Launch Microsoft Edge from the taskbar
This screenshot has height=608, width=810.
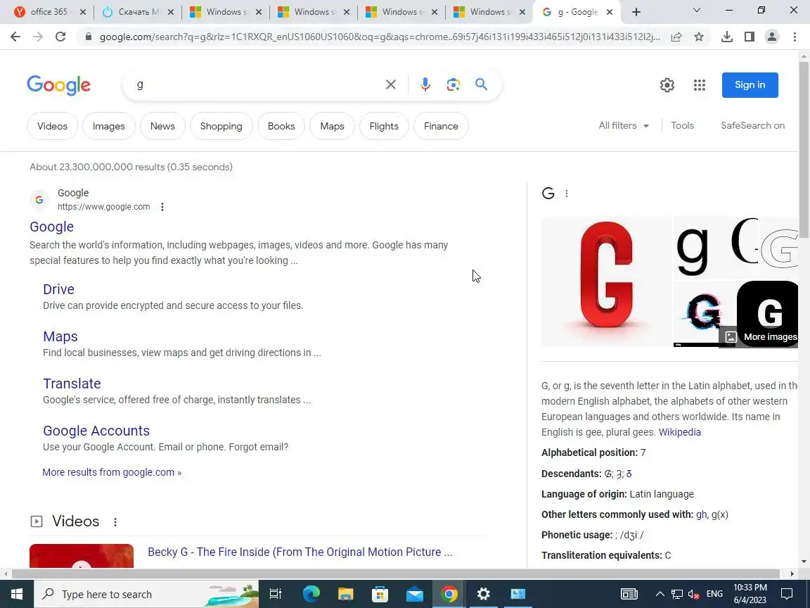click(x=311, y=594)
